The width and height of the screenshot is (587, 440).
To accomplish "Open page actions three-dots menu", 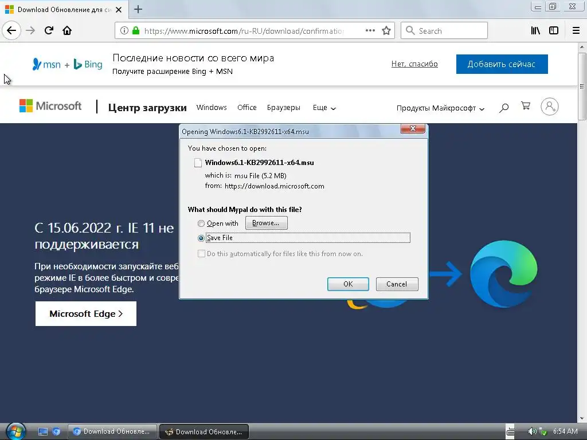I will pos(370,30).
